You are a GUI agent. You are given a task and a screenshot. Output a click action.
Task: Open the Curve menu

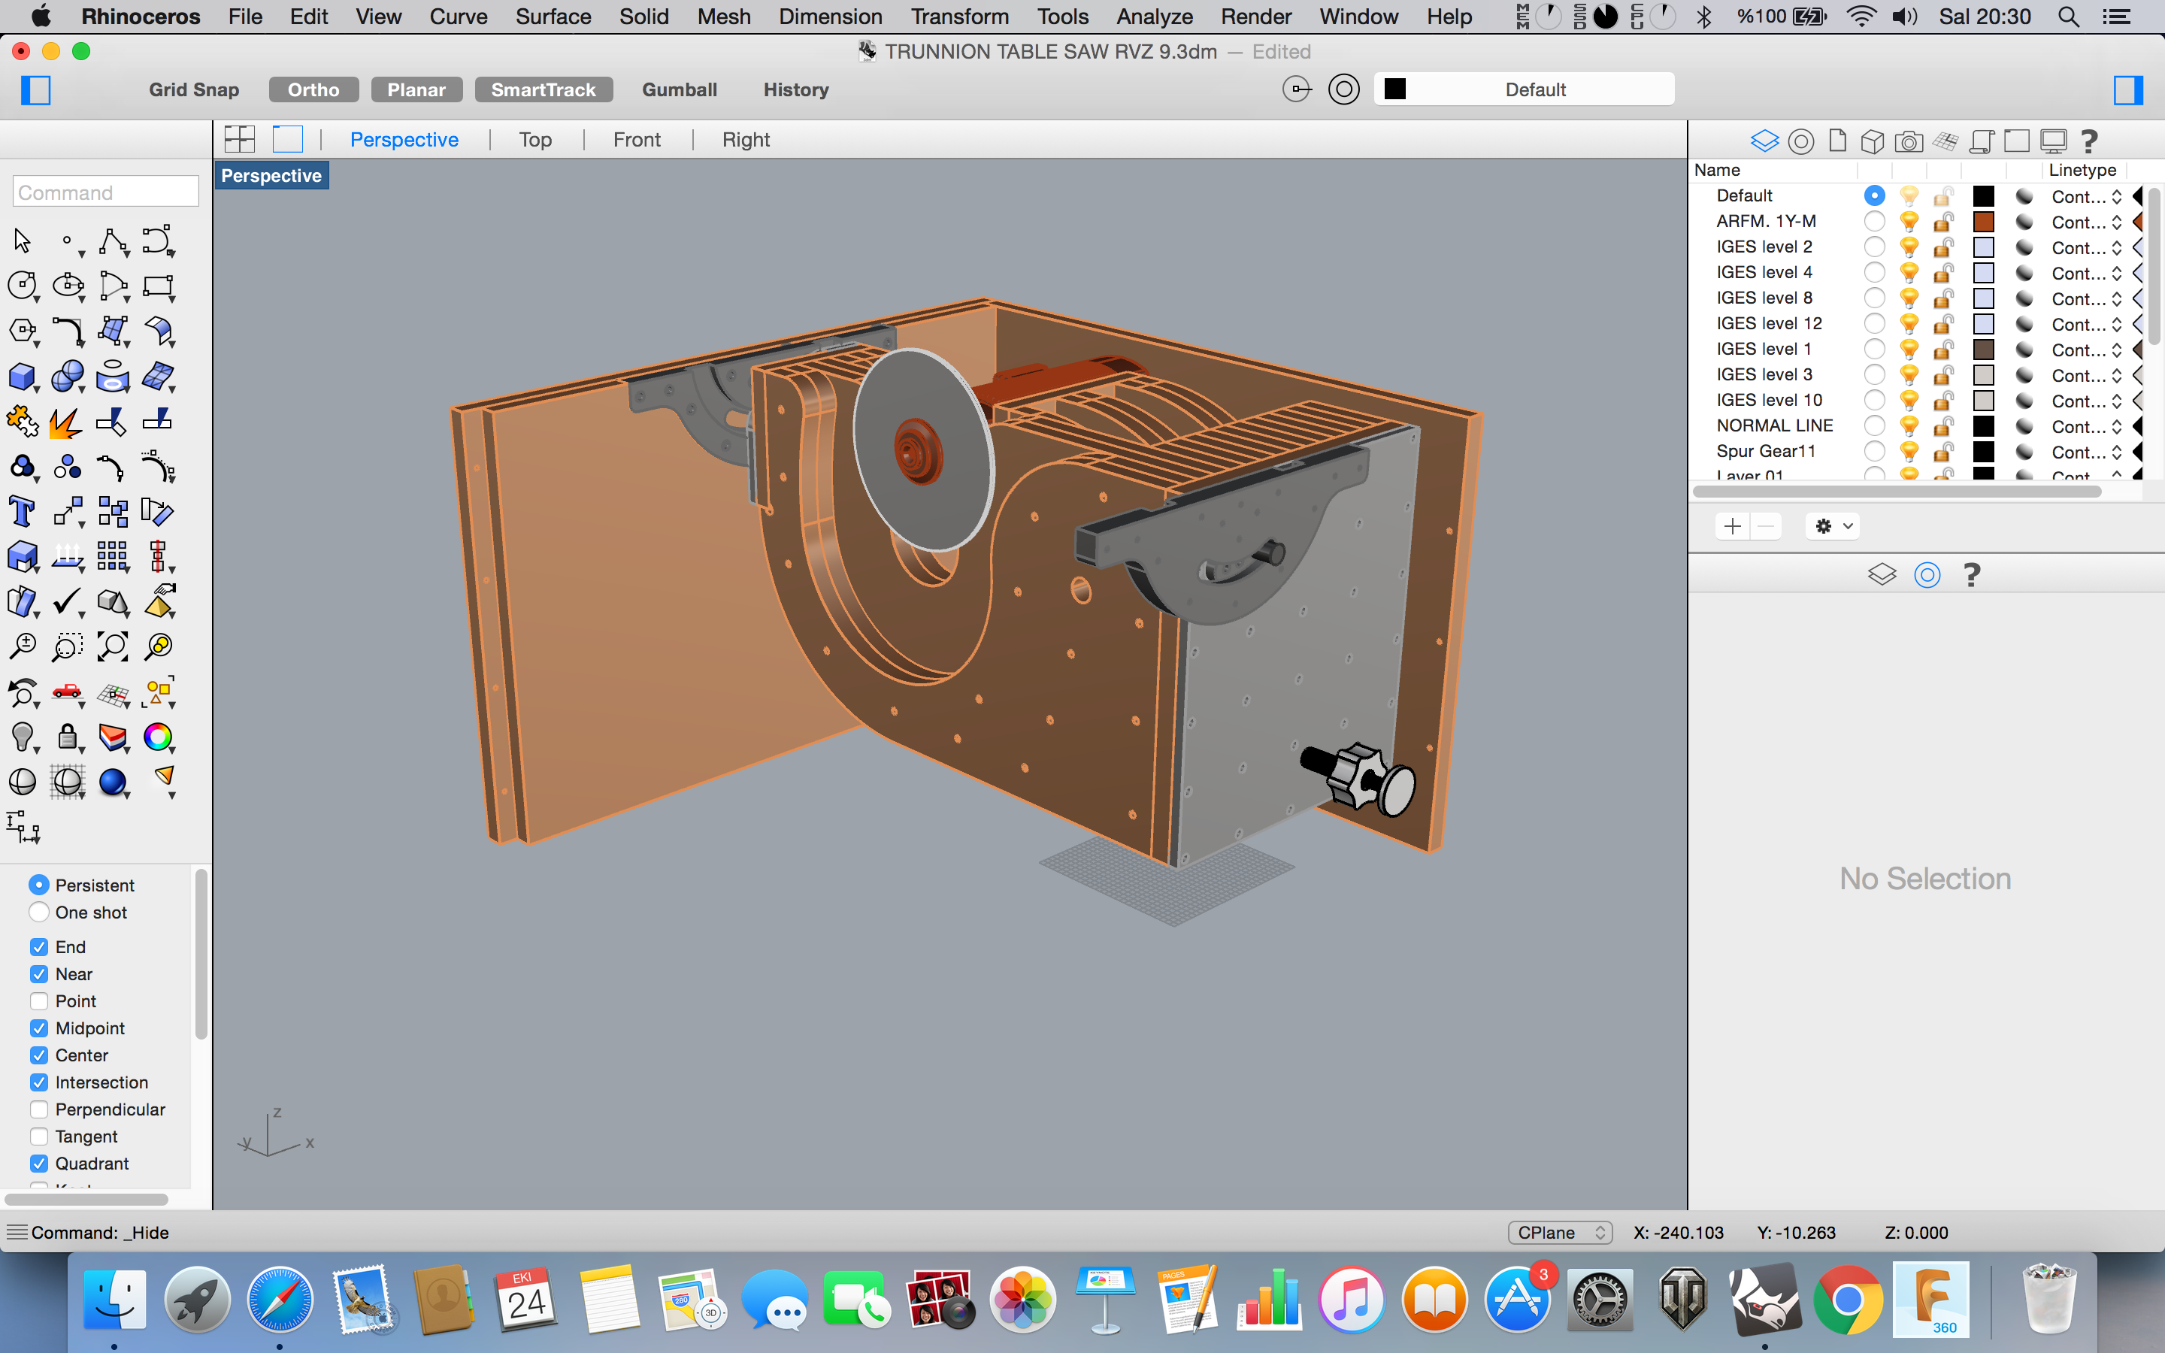tap(458, 16)
